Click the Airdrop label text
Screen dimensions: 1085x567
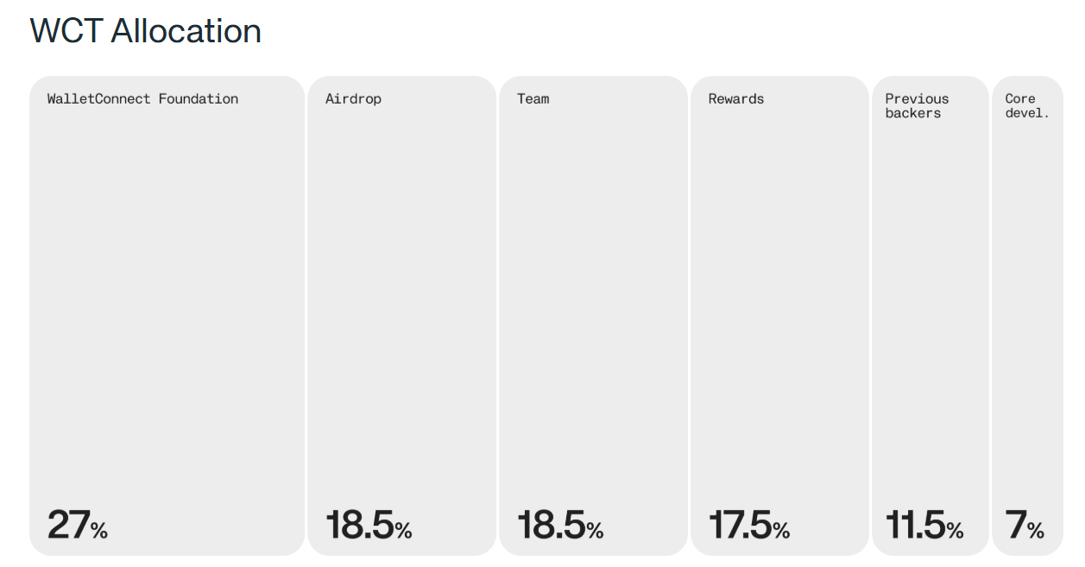(x=353, y=99)
